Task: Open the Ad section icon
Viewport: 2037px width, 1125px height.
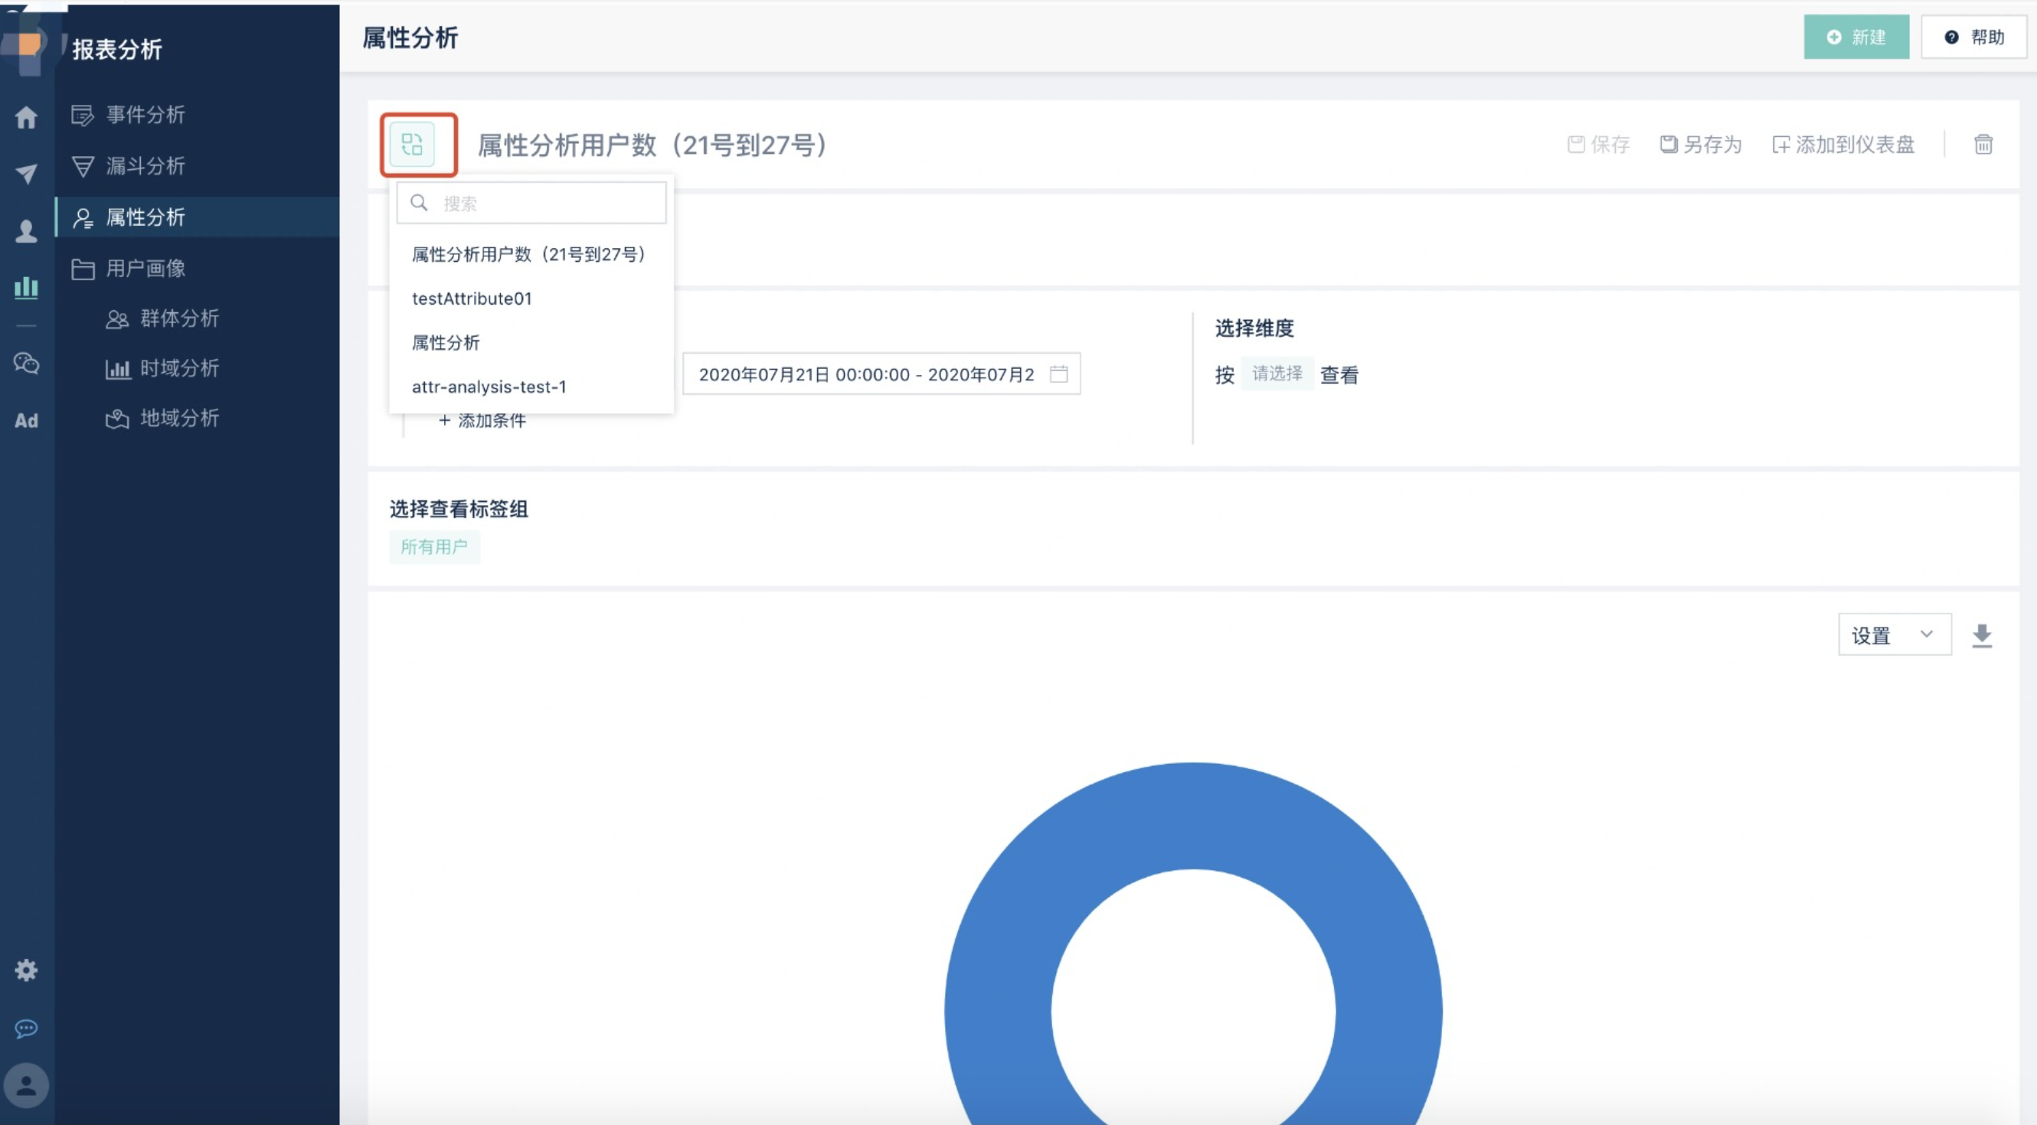Action: (26, 420)
